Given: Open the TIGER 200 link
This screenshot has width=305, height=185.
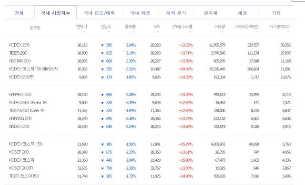Looking at the screenshot, I should coord(18,53).
